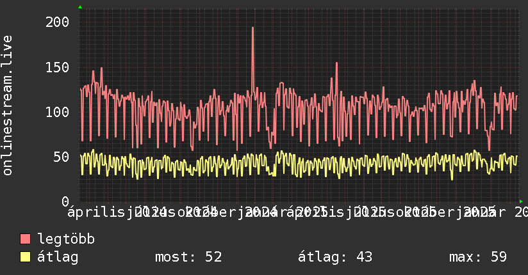
Task: Click the átlag: 43 statistic
Action: point(335,257)
